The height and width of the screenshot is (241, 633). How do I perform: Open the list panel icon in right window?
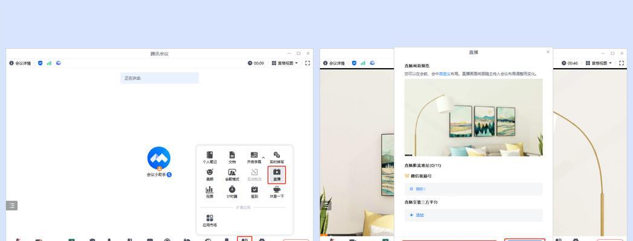point(326,205)
